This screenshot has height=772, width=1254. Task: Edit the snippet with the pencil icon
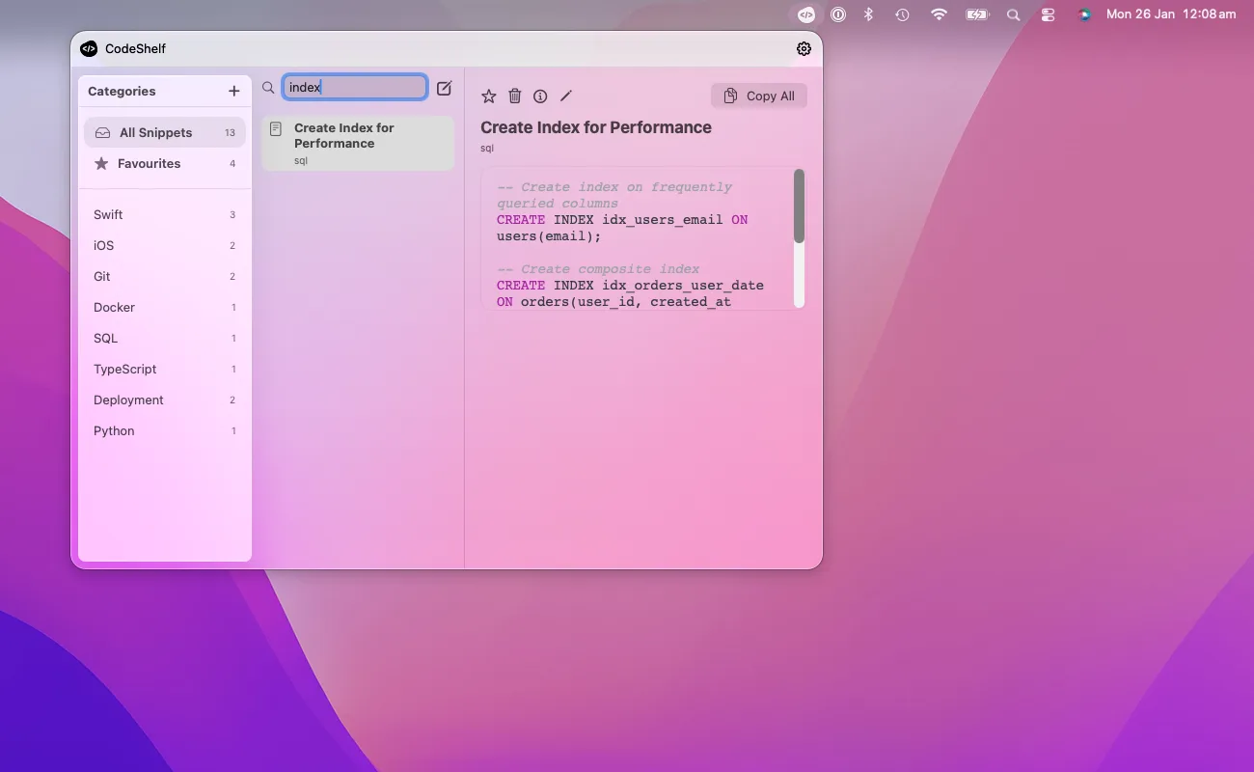coord(566,96)
